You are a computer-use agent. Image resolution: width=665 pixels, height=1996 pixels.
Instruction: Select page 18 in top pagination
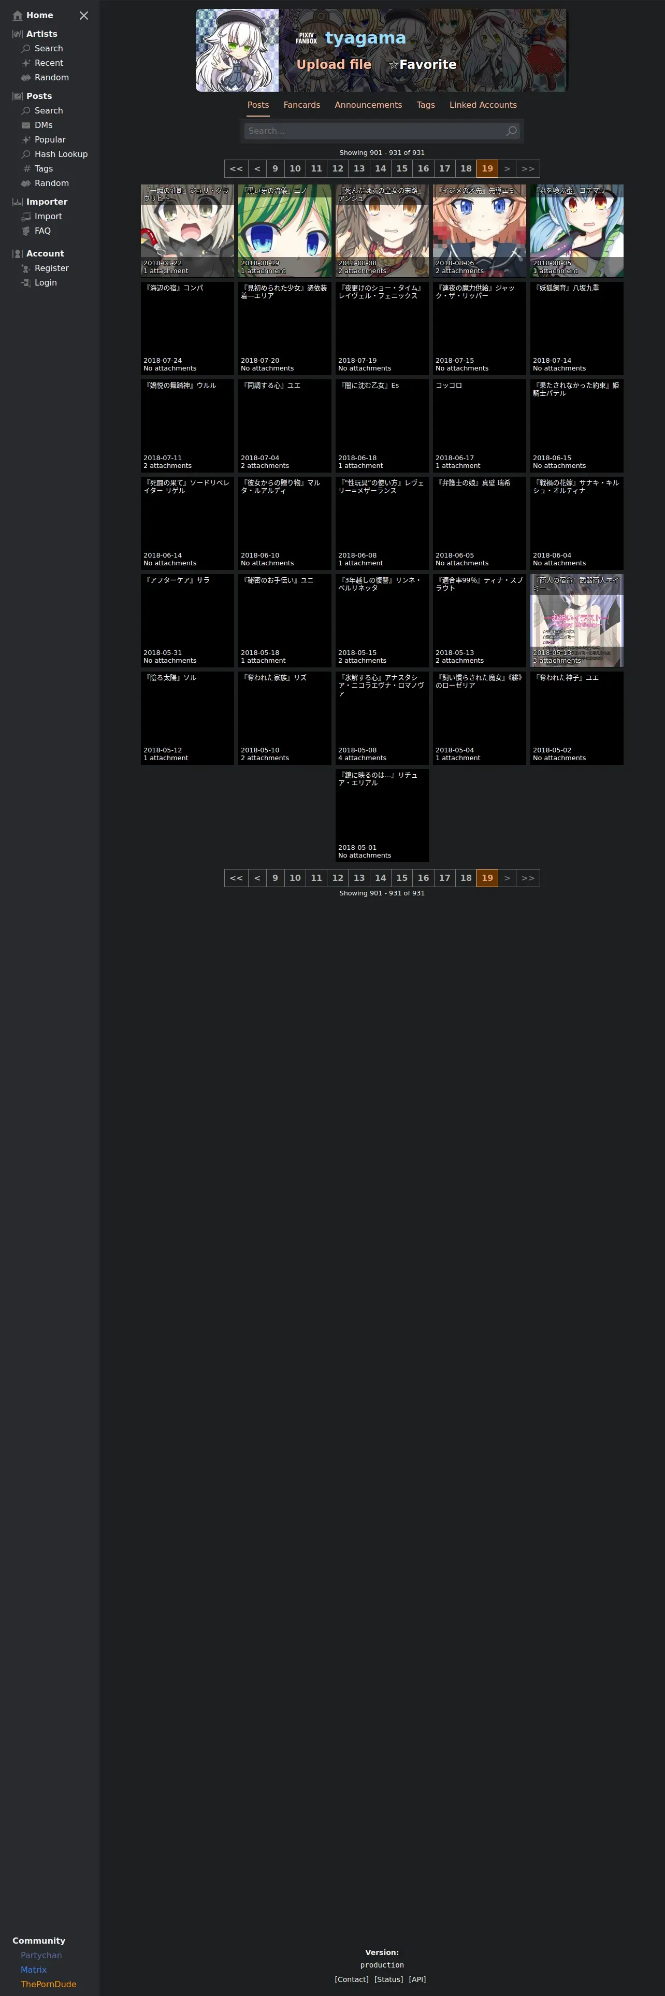click(466, 169)
